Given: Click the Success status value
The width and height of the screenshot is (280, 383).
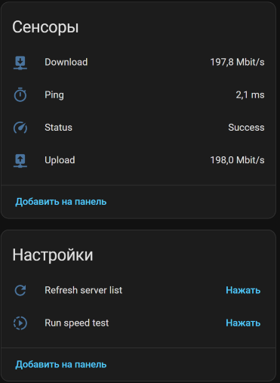Looking at the screenshot, I should pos(246,128).
